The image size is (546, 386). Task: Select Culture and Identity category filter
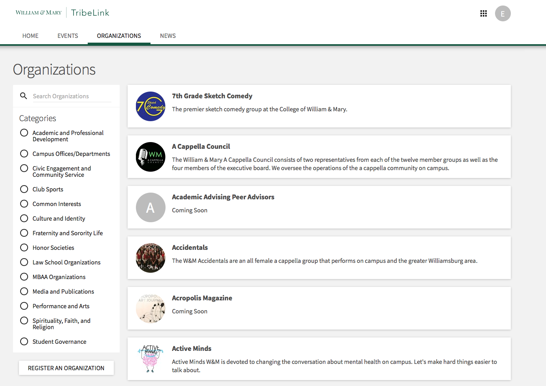24,218
